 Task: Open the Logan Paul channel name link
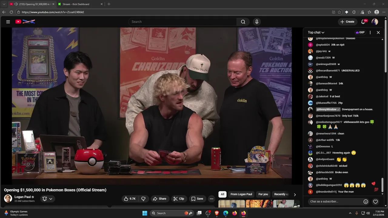point(22,197)
